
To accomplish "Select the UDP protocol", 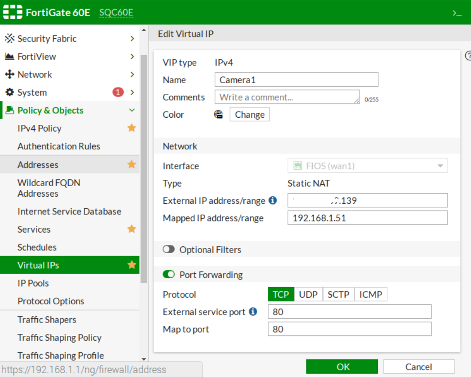I will (x=308, y=294).
